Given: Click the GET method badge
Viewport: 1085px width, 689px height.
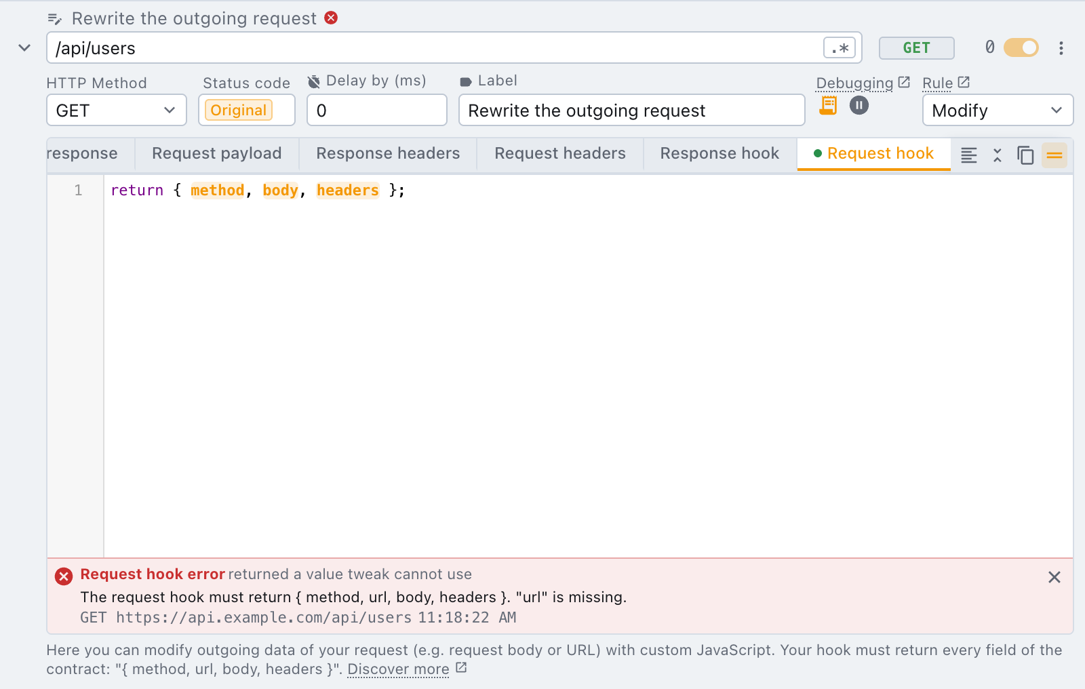Looking at the screenshot, I should pos(916,48).
